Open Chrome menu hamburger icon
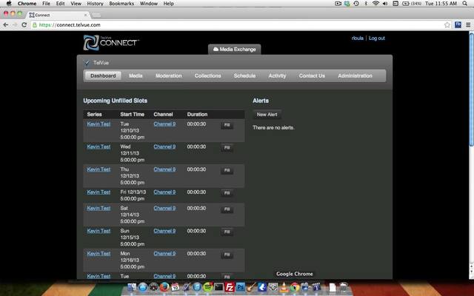This screenshot has height=296, width=474. (467, 24)
